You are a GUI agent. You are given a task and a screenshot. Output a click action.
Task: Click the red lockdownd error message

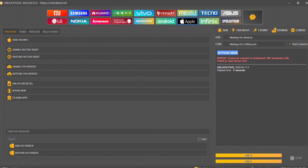click(253, 58)
